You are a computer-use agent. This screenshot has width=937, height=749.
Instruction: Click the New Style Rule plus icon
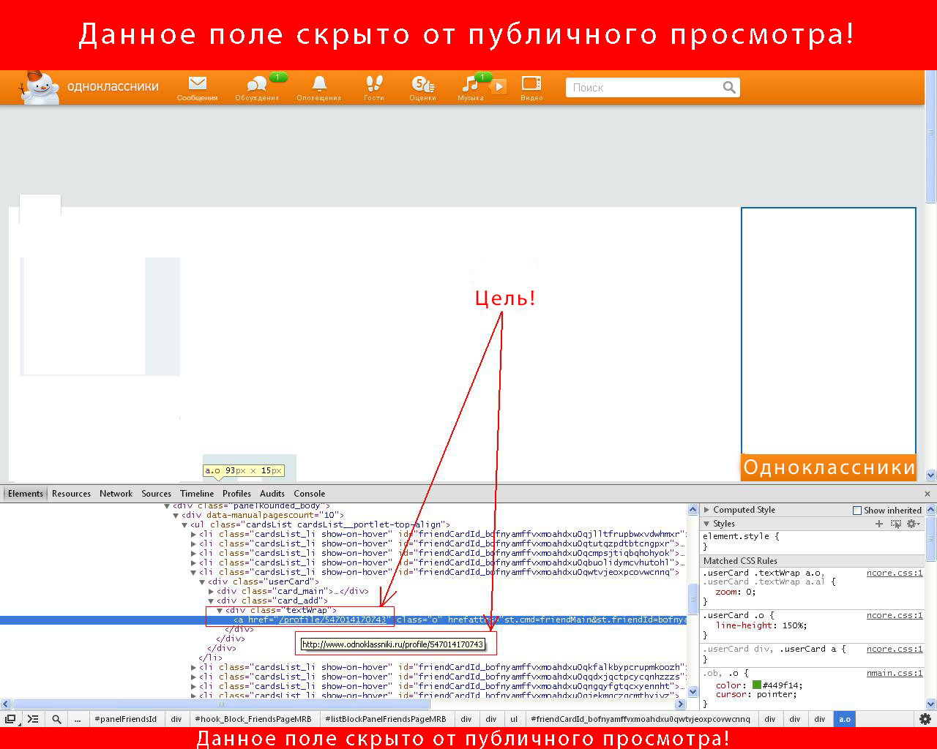click(x=879, y=524)
